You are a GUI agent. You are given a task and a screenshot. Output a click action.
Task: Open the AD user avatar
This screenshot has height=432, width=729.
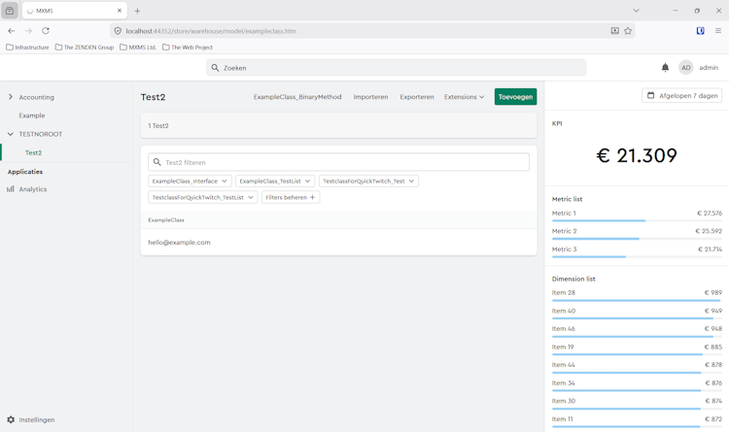tap(686, 68)
